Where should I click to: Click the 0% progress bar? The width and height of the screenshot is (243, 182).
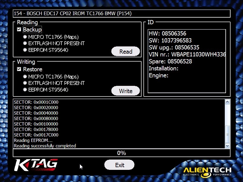122,153
